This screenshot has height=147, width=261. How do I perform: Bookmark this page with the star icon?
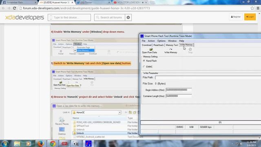coord(252,8)
